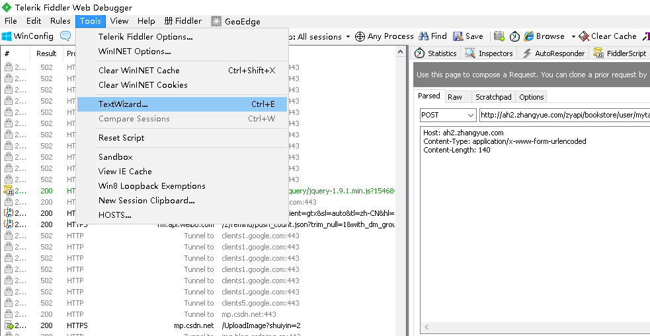Select the mp.csdn.net:443 tunnel row
This screenshot has height=336, width=650.
coord(198,314)
